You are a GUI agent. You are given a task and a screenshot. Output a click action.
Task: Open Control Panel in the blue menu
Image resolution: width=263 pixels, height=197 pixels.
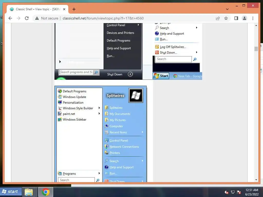(119, 140)
